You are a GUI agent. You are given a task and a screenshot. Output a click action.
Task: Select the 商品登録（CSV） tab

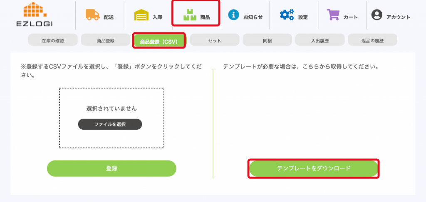point(159,42)
